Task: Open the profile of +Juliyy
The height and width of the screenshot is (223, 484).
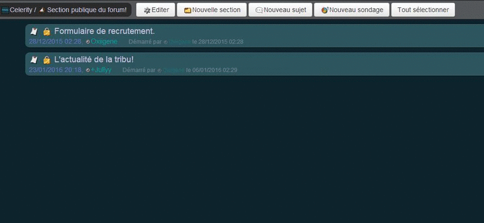Action: tap(101, 70)
